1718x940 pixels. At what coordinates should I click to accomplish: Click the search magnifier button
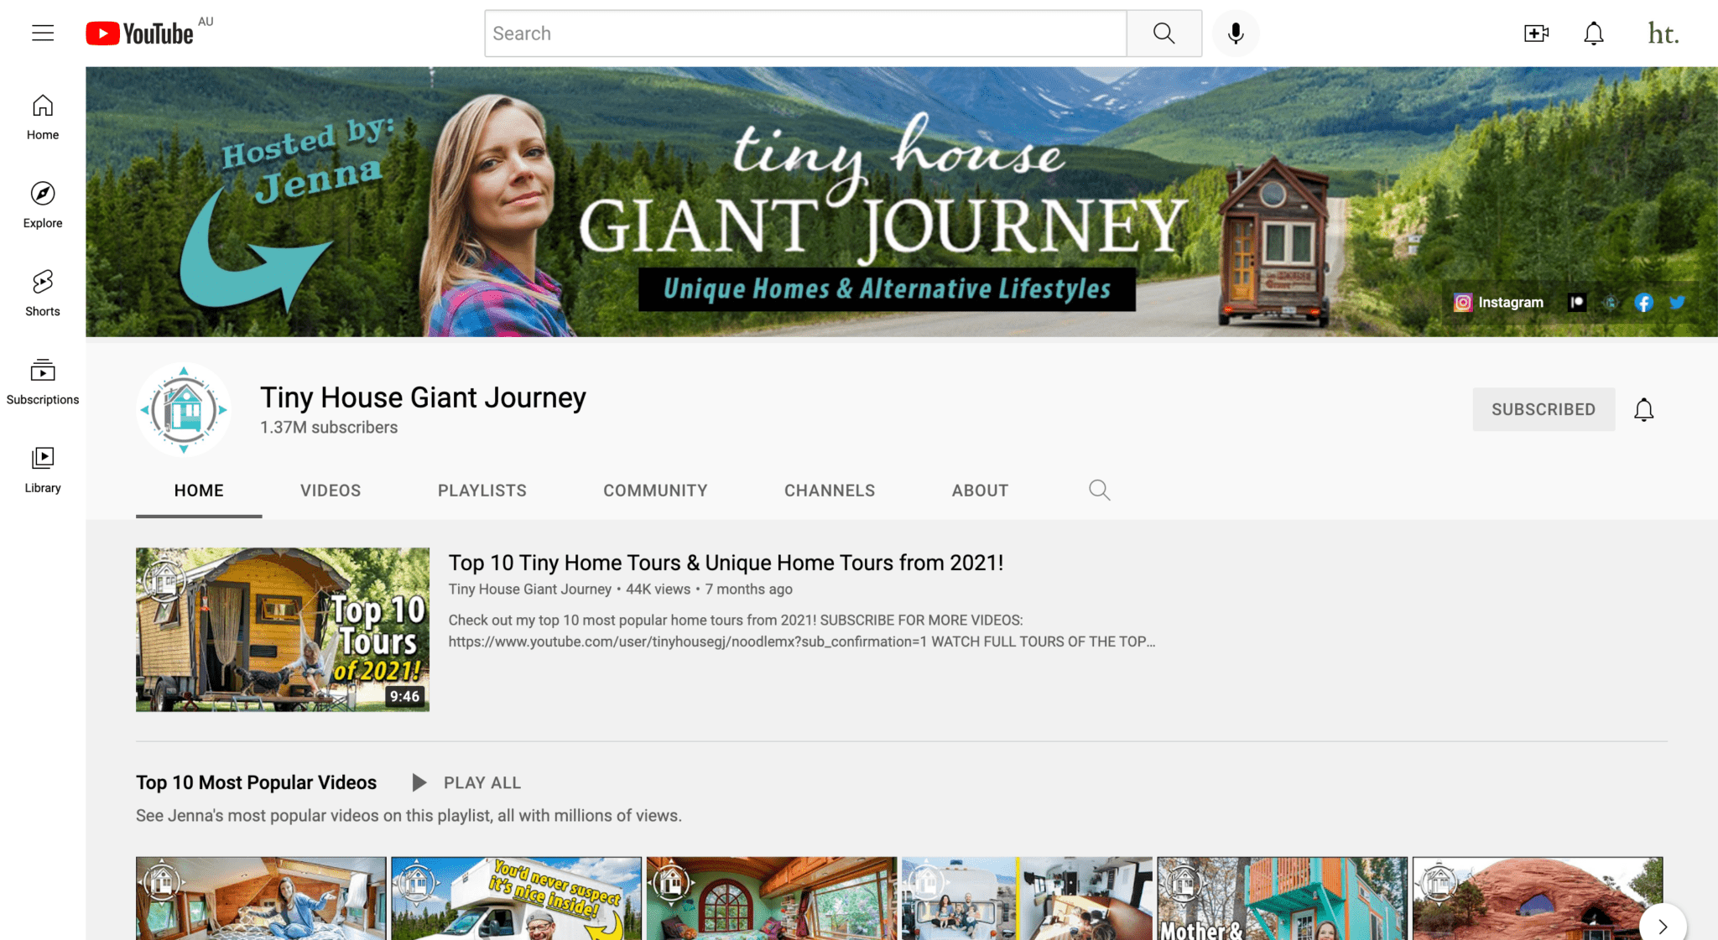pyautogui.click(x=1164, y=34)
